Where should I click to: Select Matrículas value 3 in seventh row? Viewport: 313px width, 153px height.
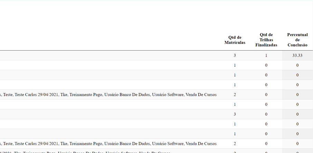point(235,114)
